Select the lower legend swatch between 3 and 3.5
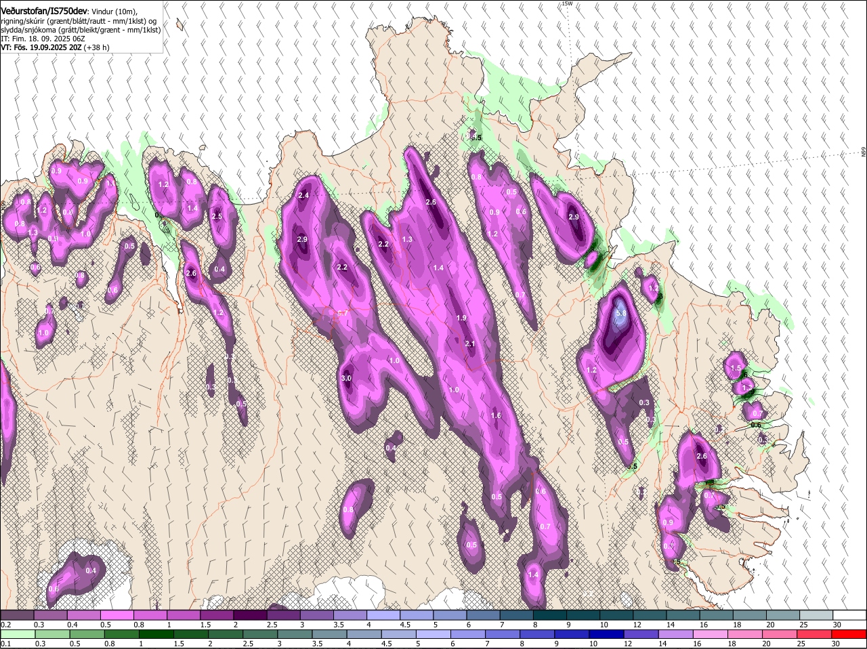 click(x=295, y=634)
